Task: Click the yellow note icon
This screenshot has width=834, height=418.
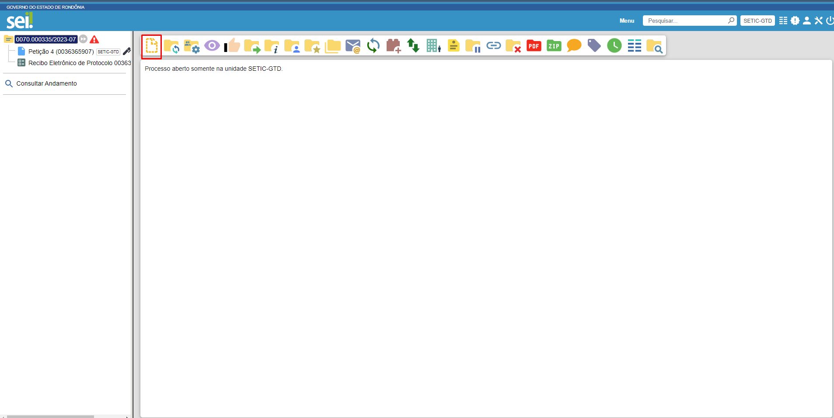Action: [x=454, y=45]
